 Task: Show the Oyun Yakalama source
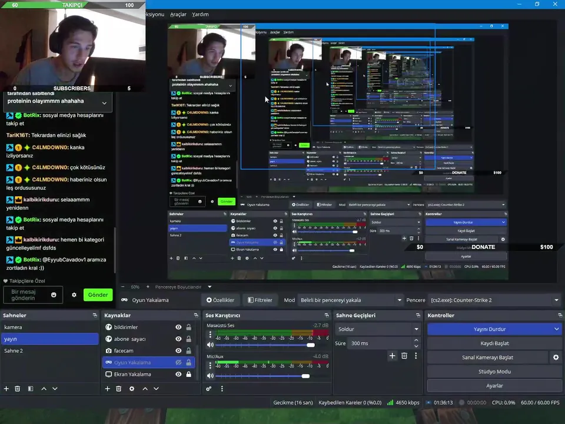pos(178,362)
